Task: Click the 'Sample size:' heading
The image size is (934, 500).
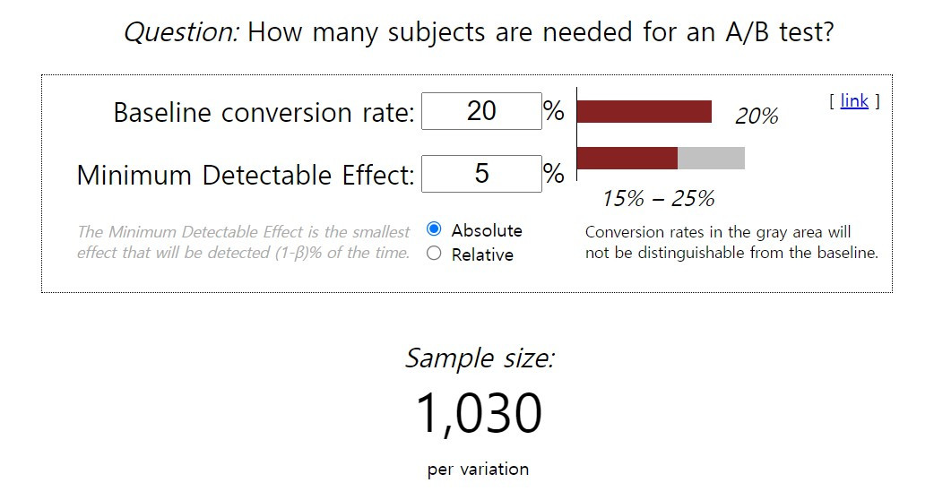Action: click(x=480, y=358)
